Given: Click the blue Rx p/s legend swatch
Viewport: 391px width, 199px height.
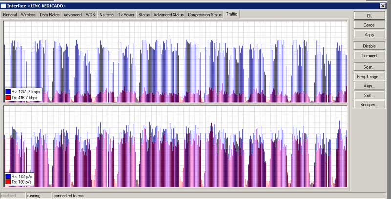Looking at the screenshot, I should tap(8, 177).
